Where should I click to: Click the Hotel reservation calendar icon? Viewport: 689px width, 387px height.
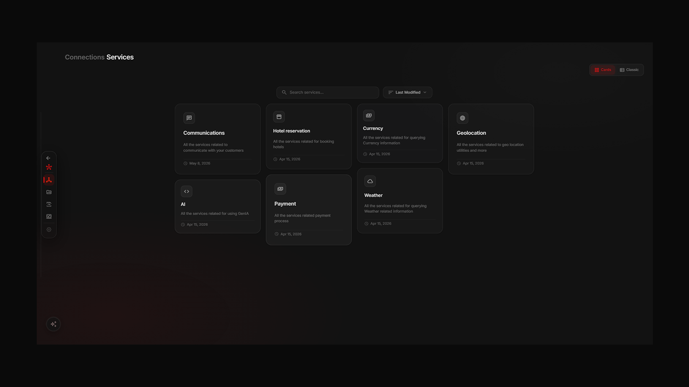coord(279,116)
